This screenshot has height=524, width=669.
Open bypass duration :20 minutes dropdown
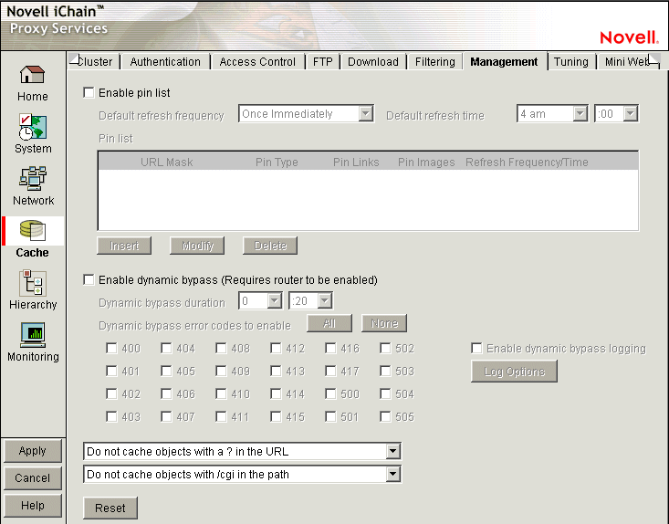point(310,301)
